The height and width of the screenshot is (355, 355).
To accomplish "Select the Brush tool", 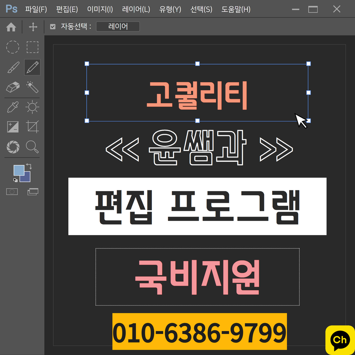I will tap(13, 67).
